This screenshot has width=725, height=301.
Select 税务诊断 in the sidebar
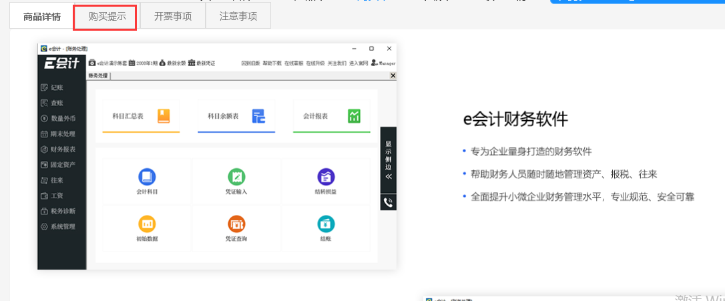(58, 211)
